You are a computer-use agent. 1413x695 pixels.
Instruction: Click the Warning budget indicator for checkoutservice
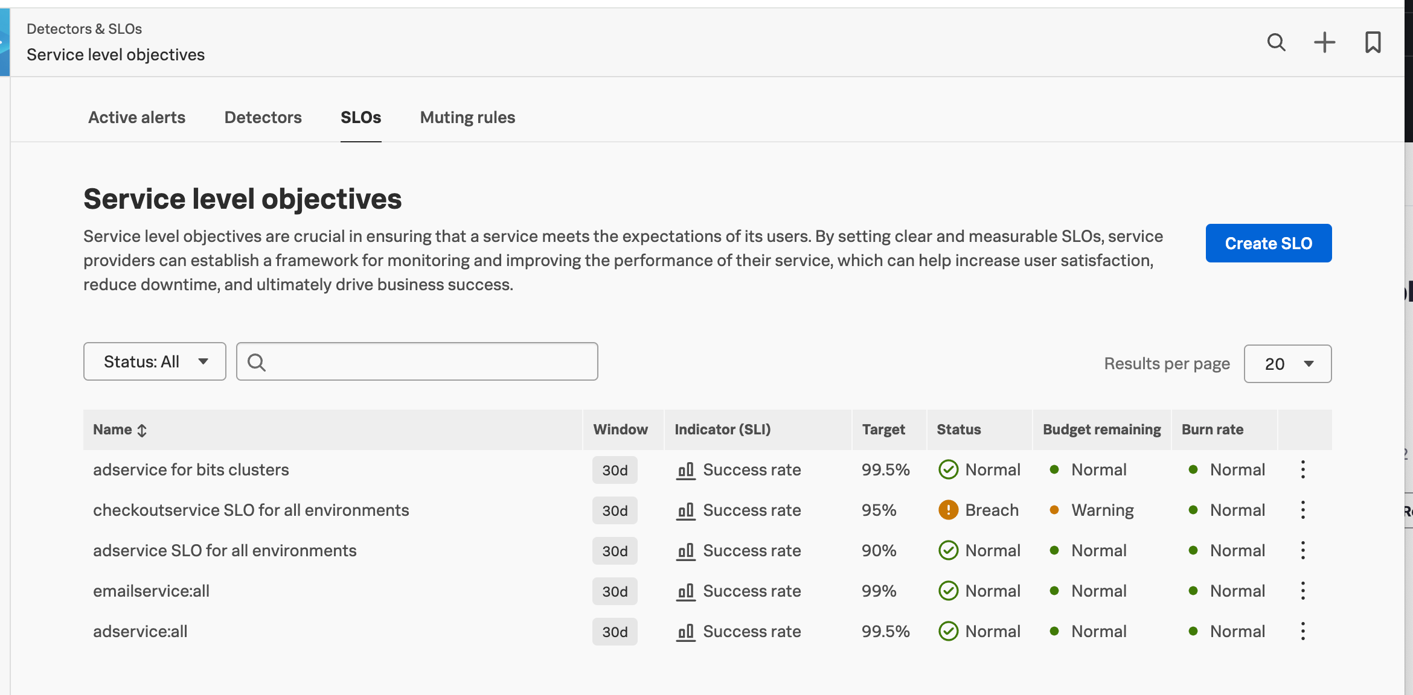click(x=1054, y=510)
